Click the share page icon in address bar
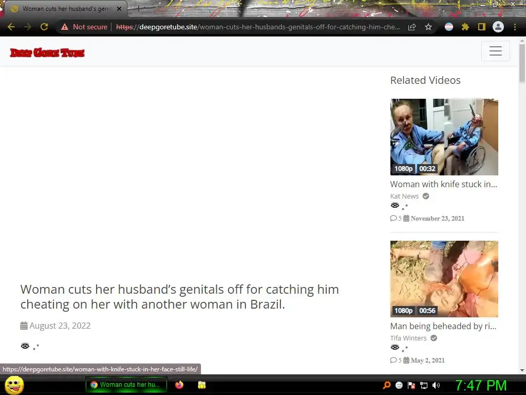526x395 pixels. [x=412, y=27]
